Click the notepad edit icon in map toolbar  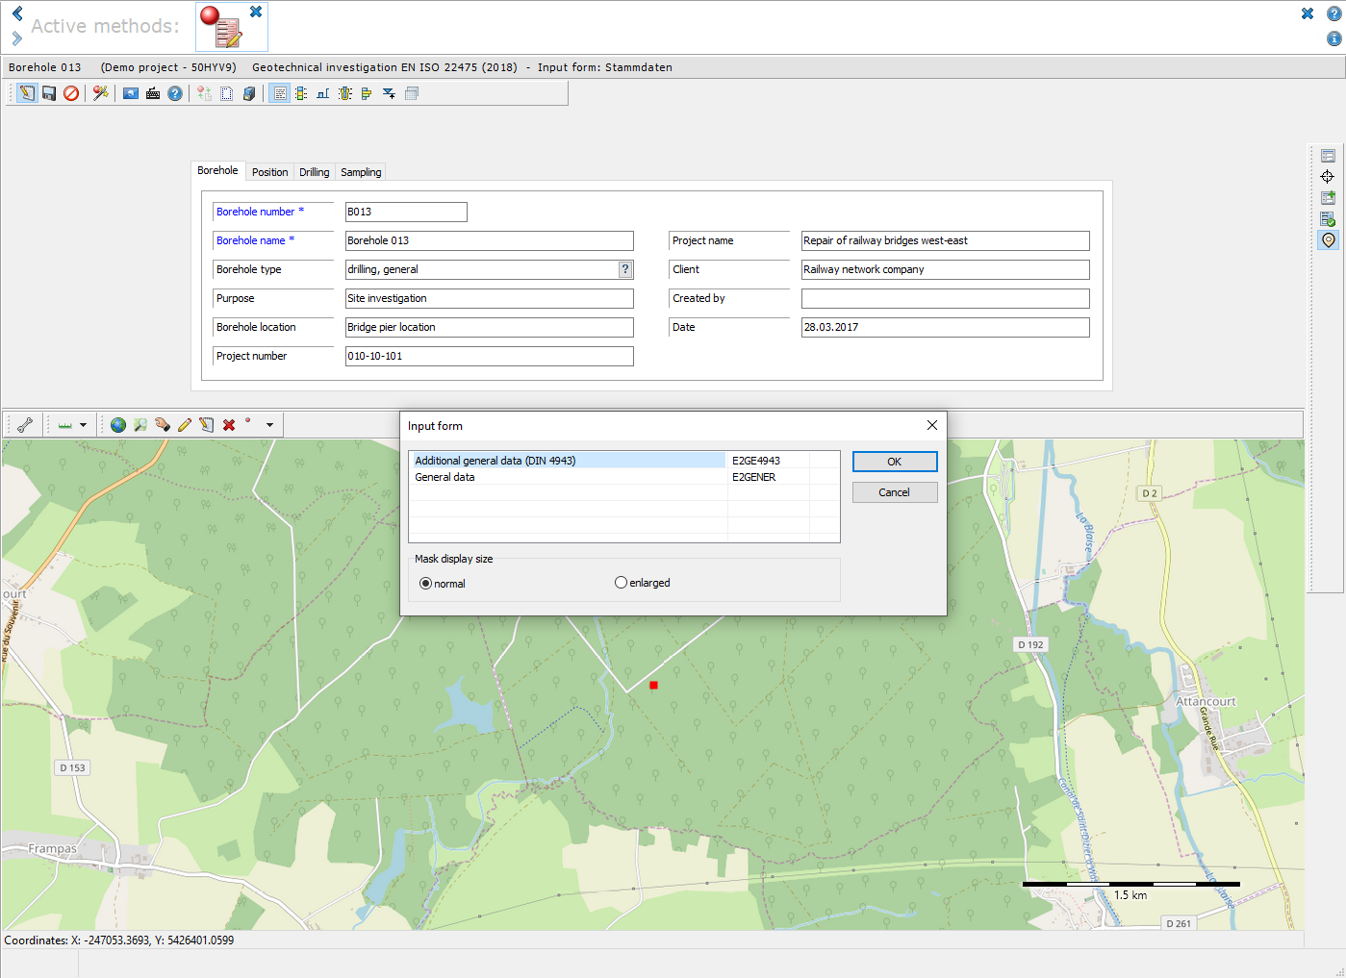coord(207,424)
